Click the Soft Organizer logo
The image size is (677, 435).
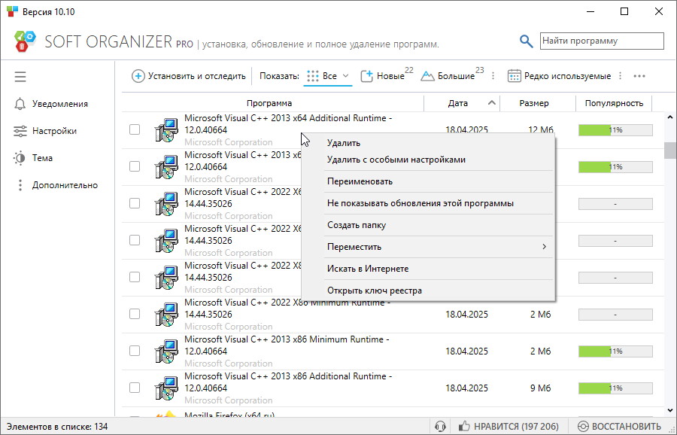25,41
